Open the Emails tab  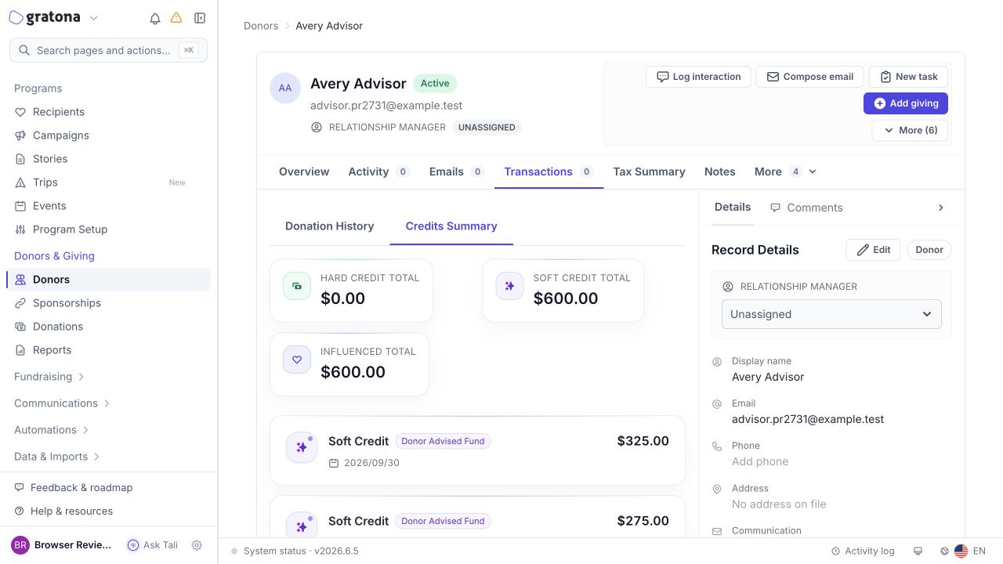click(x=457, y=172)
